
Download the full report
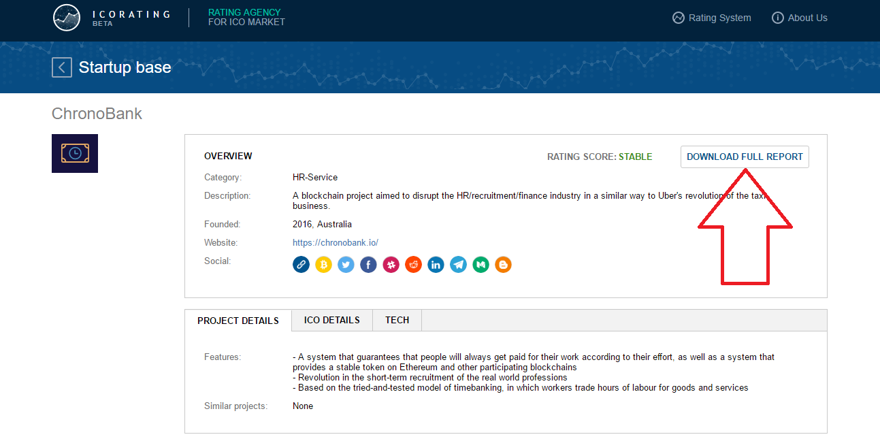745,157
